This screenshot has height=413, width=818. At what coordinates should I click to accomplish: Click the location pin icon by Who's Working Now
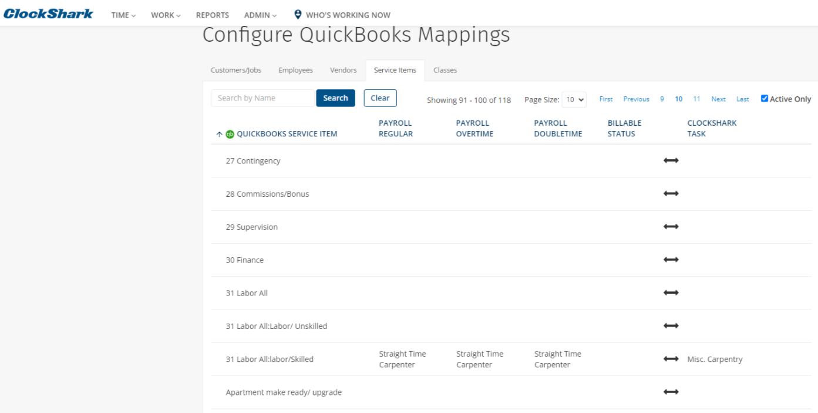tap(298, 15)
